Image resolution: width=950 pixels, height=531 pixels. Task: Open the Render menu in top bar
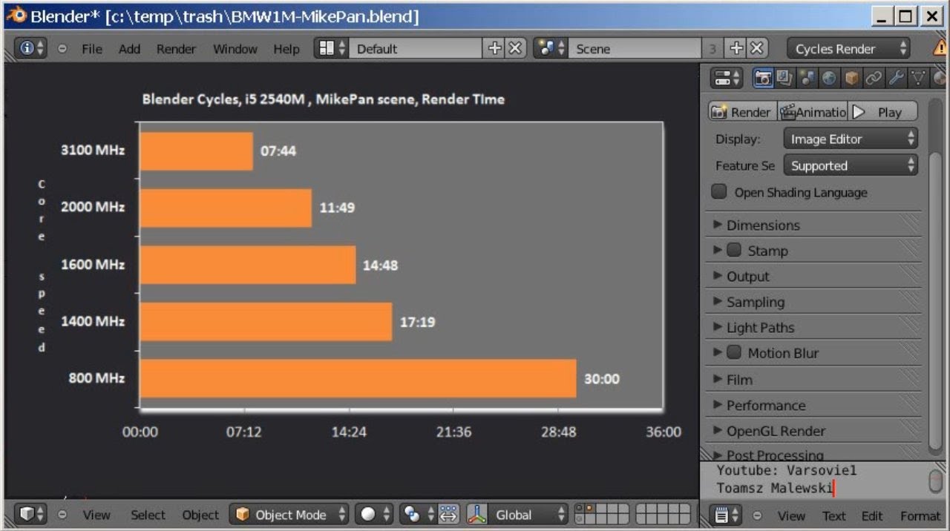pos(176,49)
